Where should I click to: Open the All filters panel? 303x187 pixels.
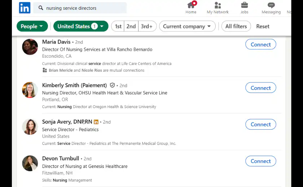236,26
